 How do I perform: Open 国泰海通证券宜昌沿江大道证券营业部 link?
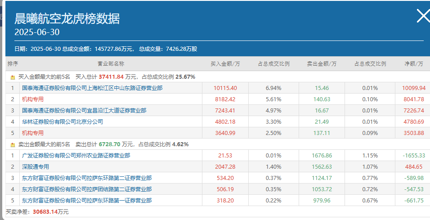84,110
